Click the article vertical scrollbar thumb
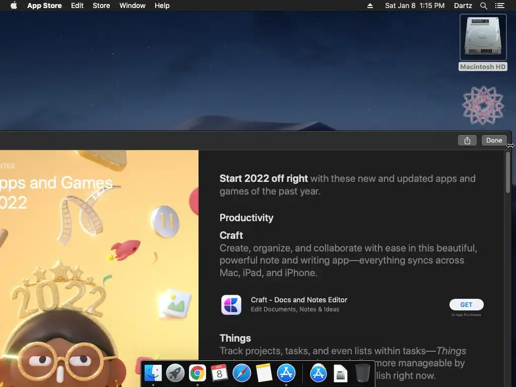Viewport: 516px width, 387px height. pyautogui.click(x=508, y=172)
